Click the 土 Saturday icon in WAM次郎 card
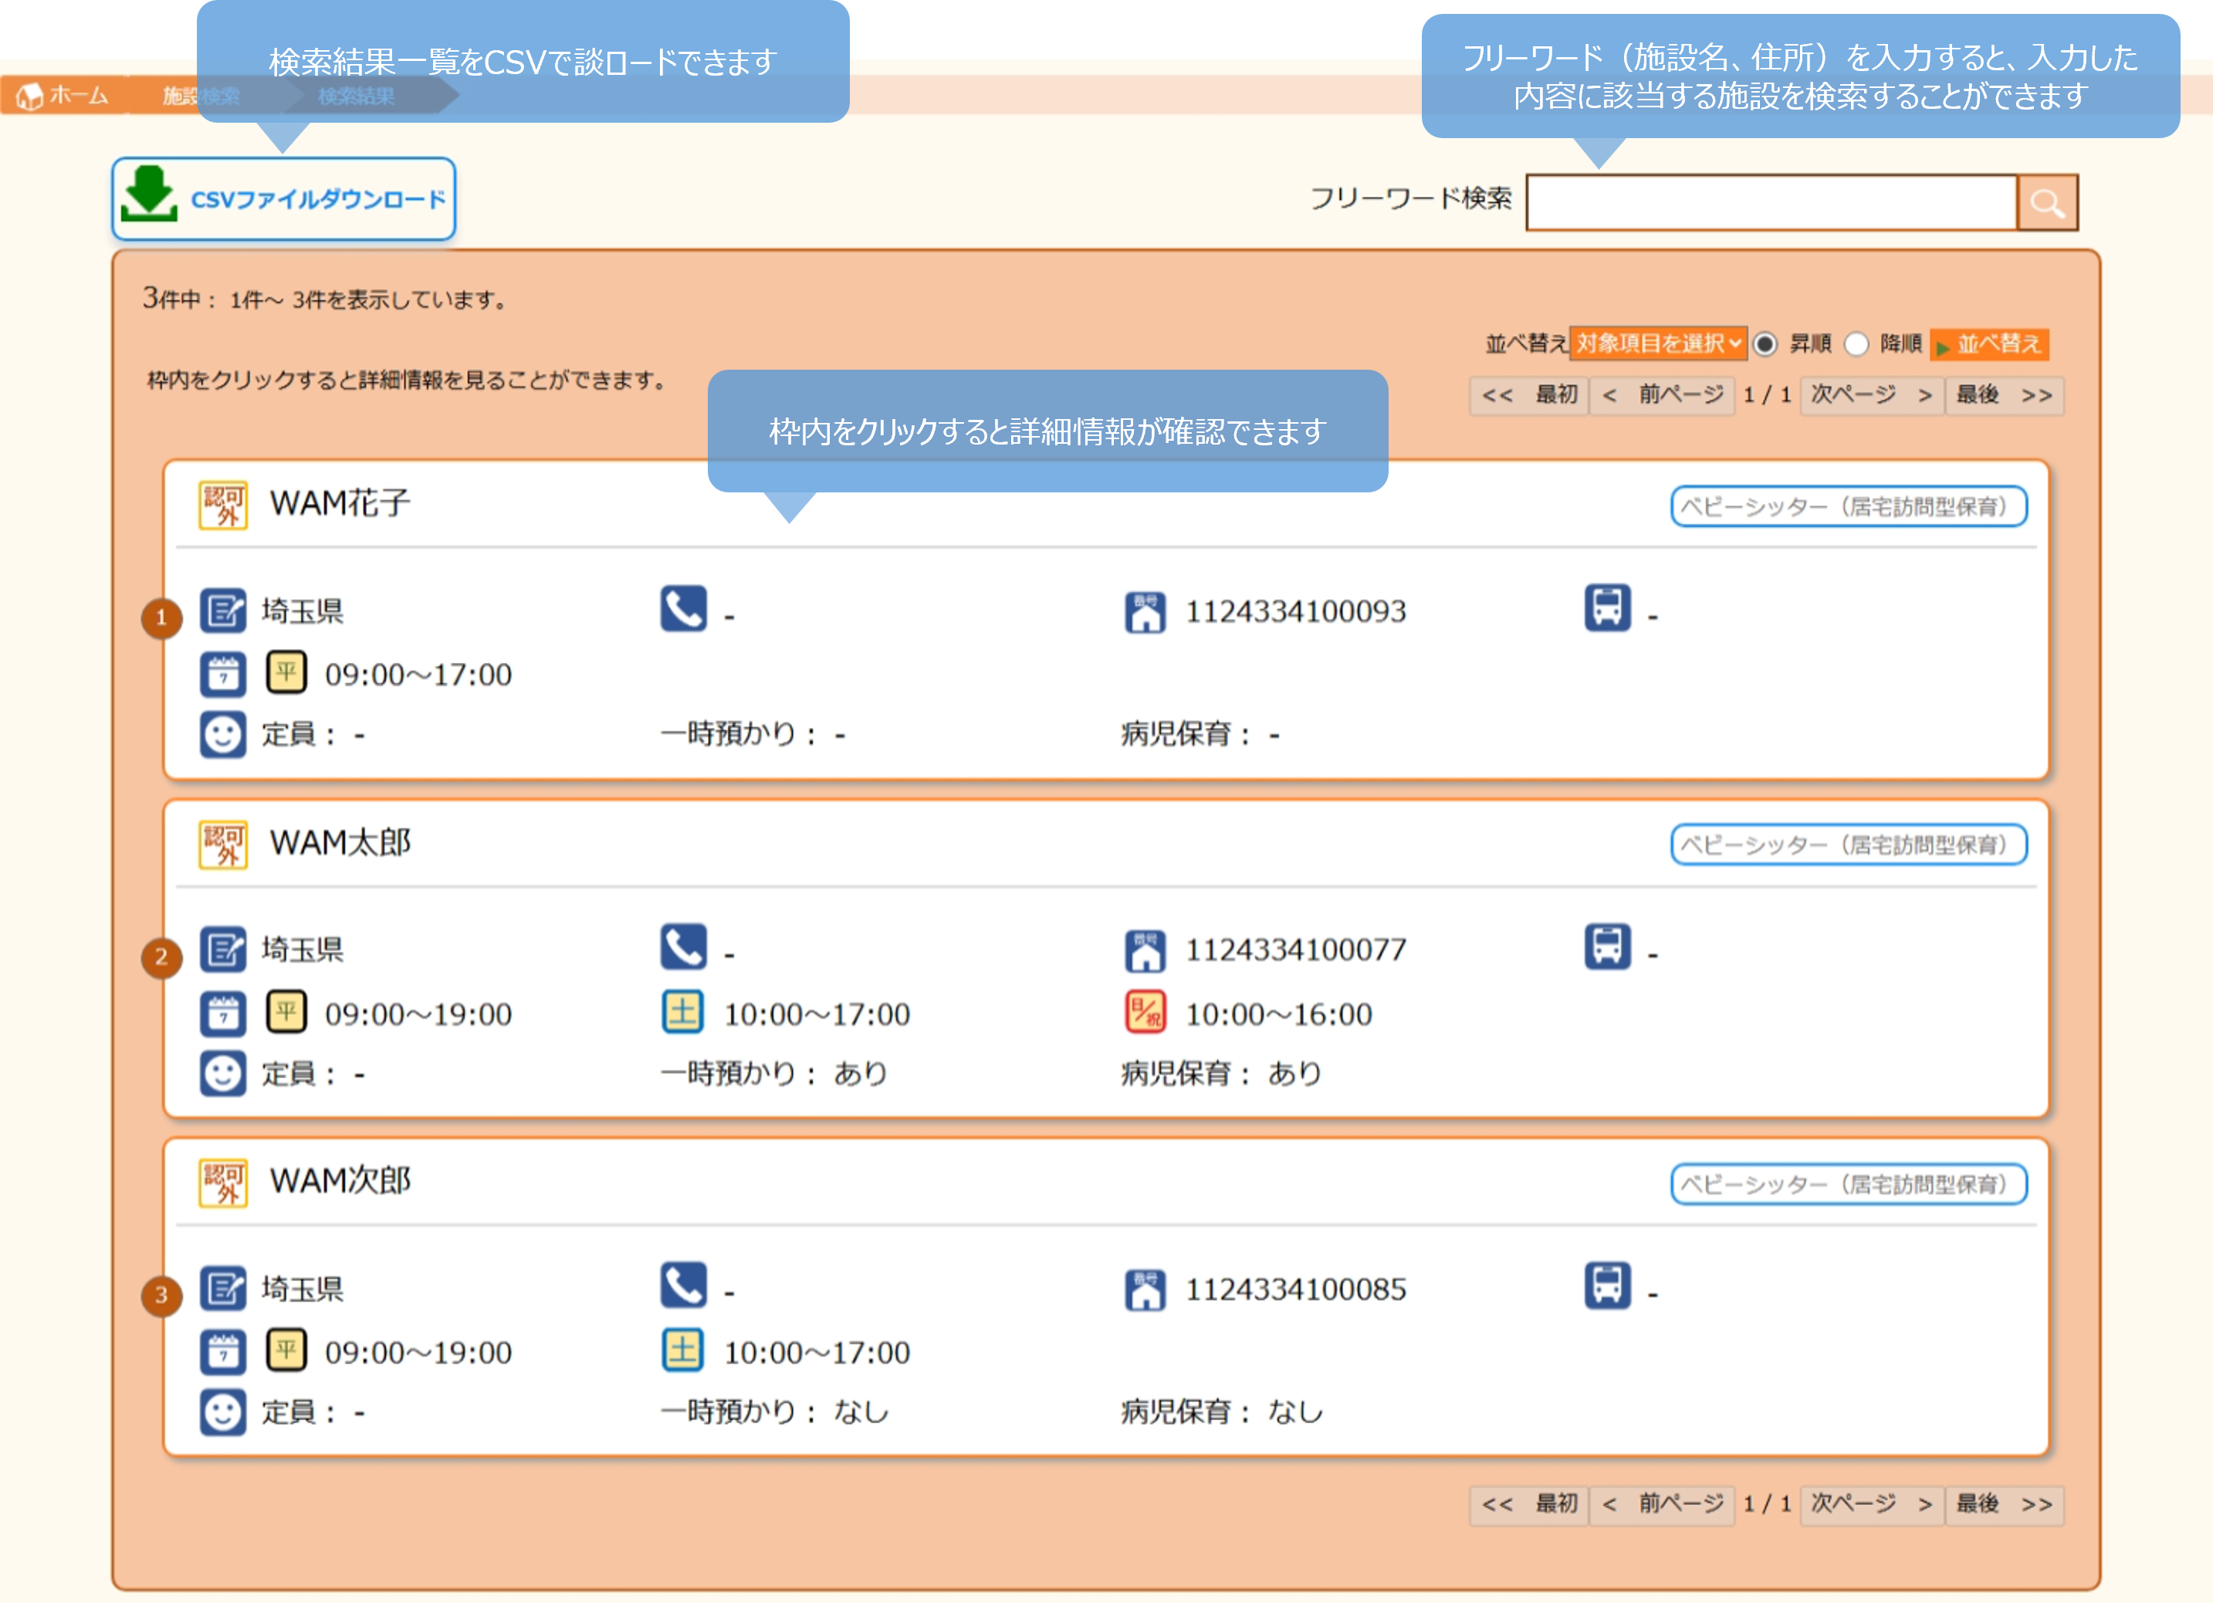 point(682,1351)
